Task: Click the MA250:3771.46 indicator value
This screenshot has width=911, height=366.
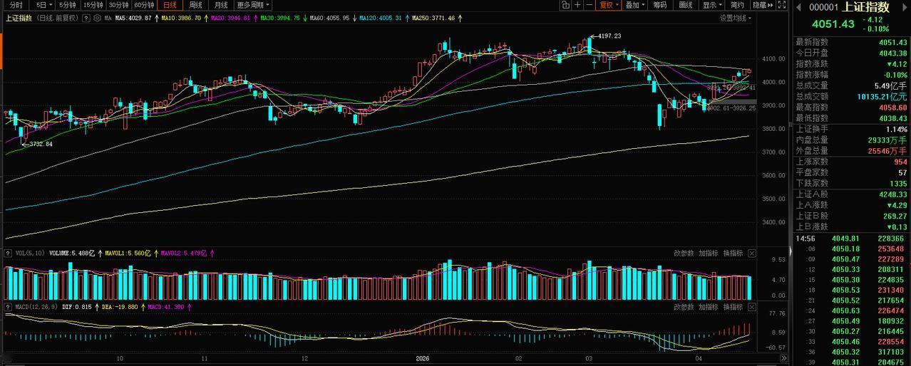Action: [x=434, y=18]
